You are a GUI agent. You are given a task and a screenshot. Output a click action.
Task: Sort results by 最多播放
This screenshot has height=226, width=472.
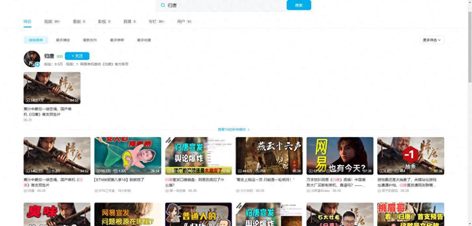(63, 40)
